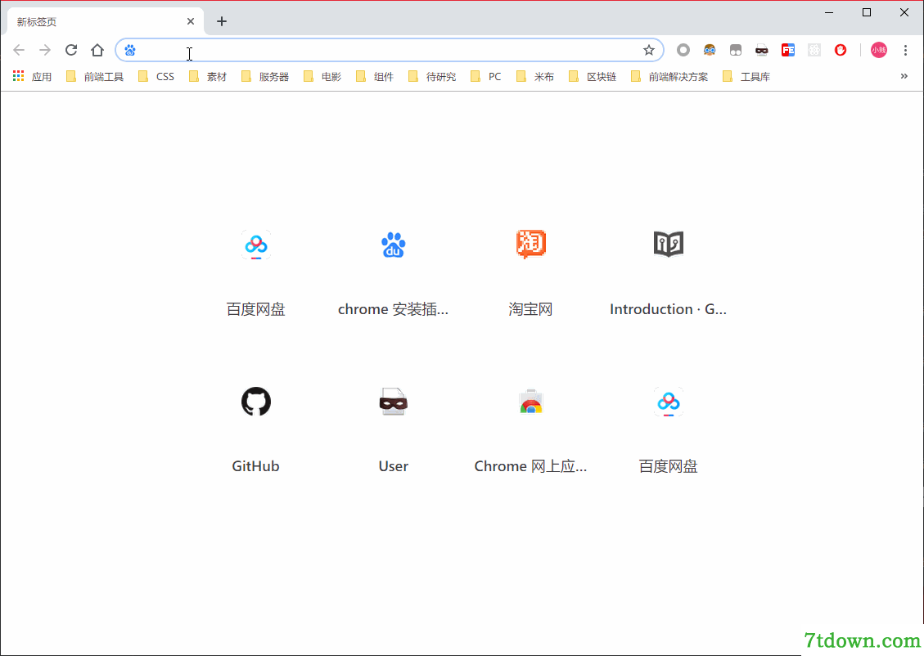924x656 pixels.
Task: Maximize the Chrome window
Action: [866, 12]
